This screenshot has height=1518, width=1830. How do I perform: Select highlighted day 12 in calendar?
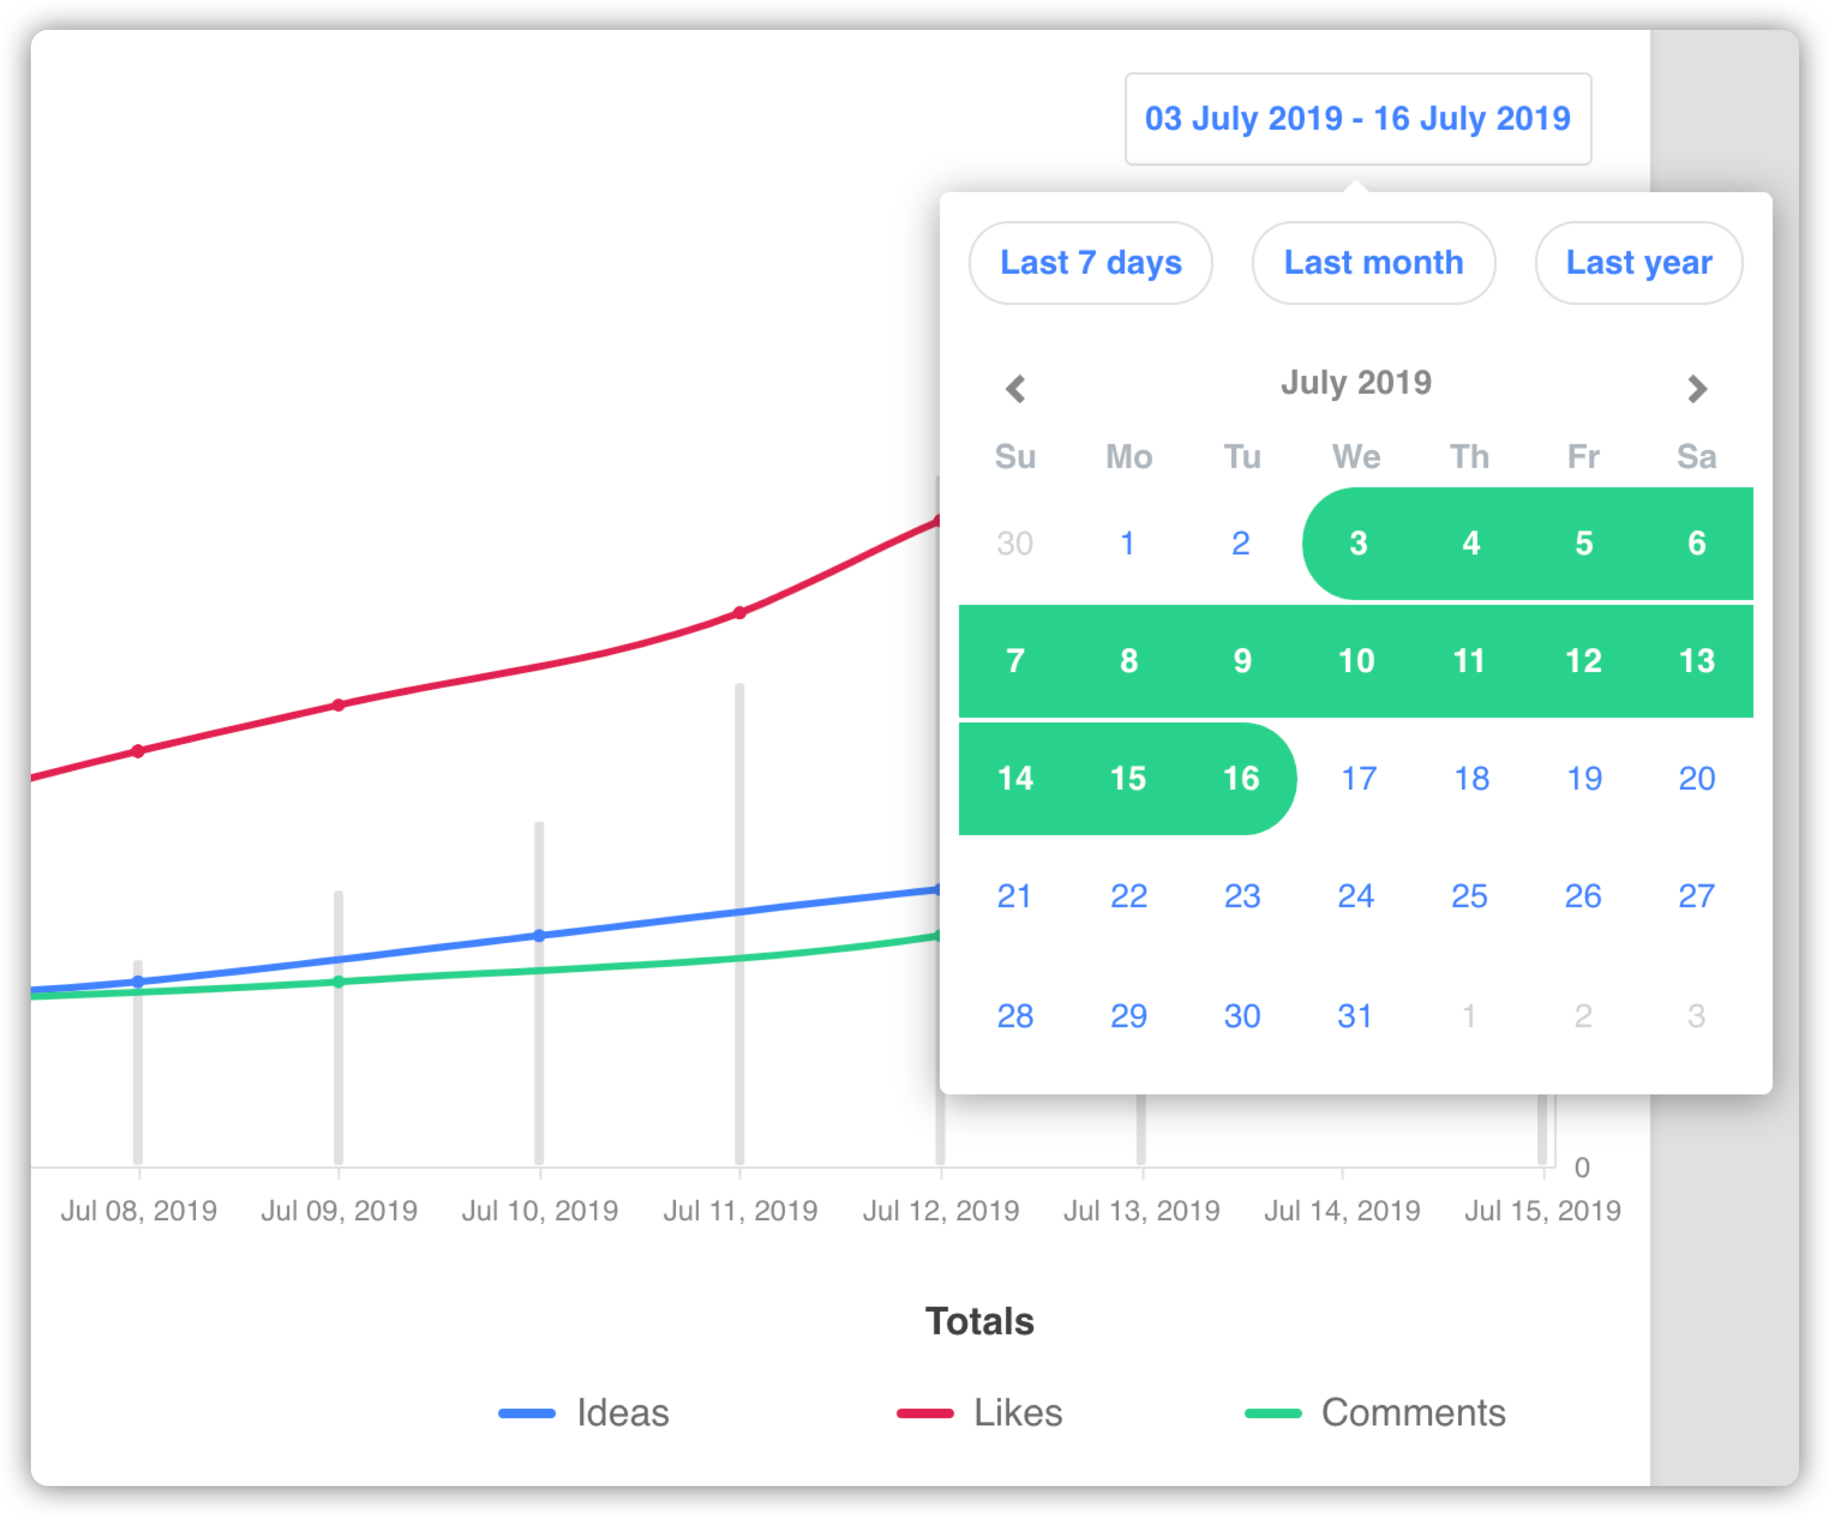coord(1584,661)
